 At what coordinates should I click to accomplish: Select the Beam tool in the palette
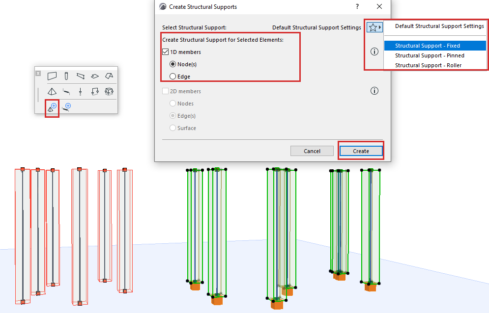81,76
